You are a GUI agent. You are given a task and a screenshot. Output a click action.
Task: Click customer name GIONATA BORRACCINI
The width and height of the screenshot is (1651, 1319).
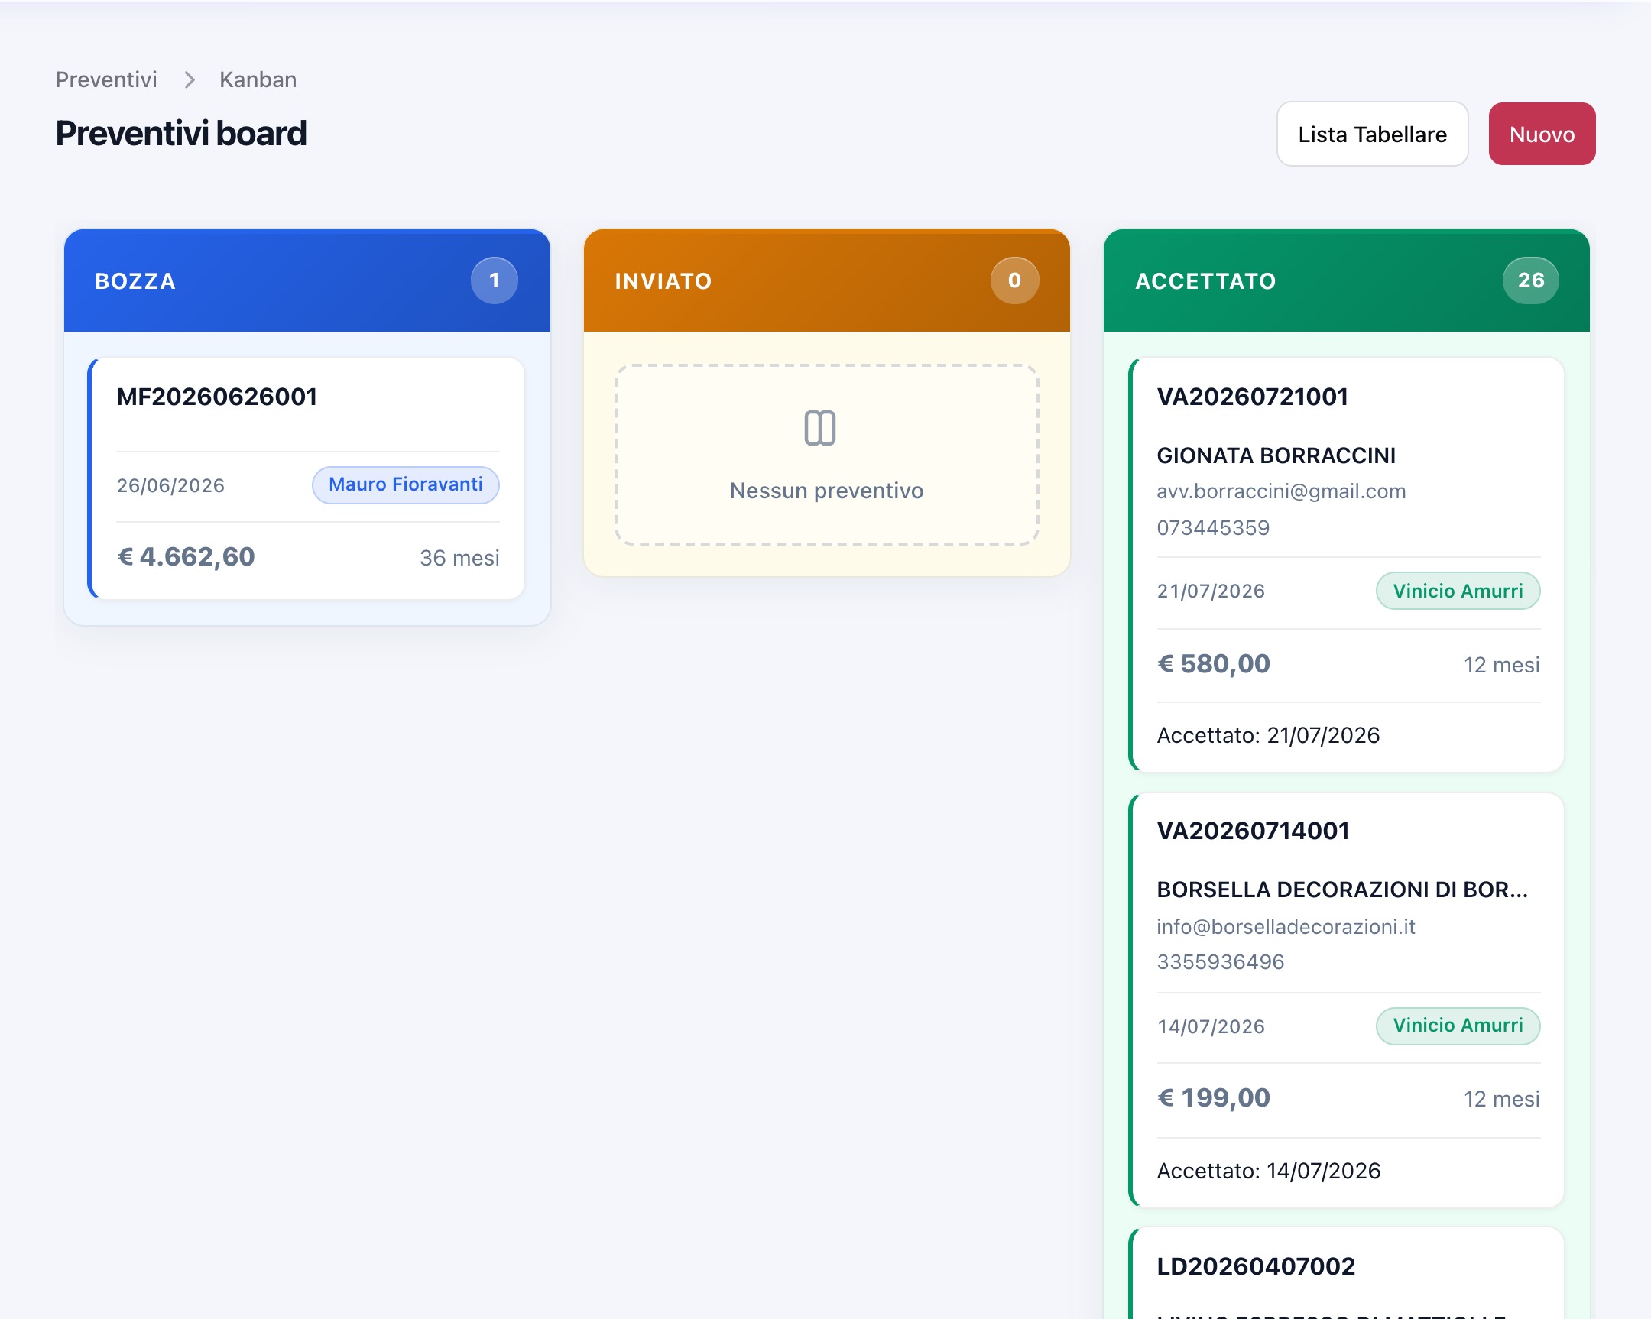tap(1276, 455)
